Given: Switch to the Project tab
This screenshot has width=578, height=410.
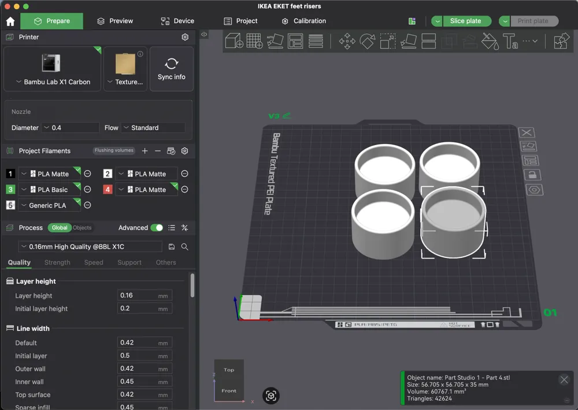Looking at the screenshot, I should coord(240,21).
